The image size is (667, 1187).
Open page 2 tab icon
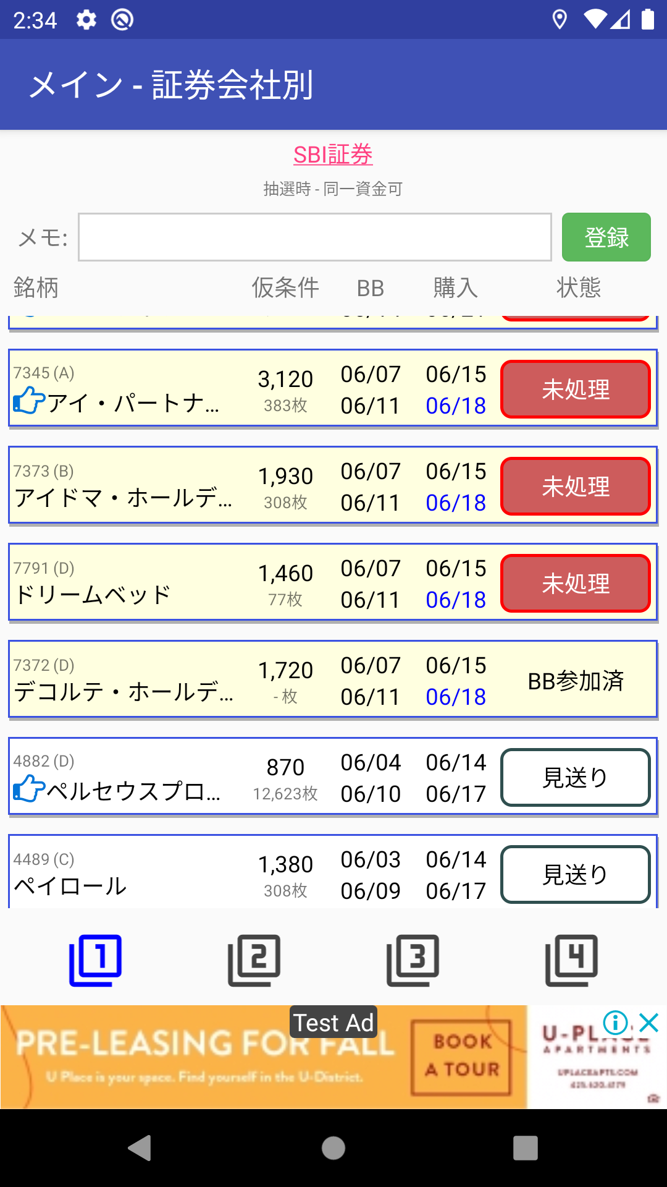pos(254,960)
